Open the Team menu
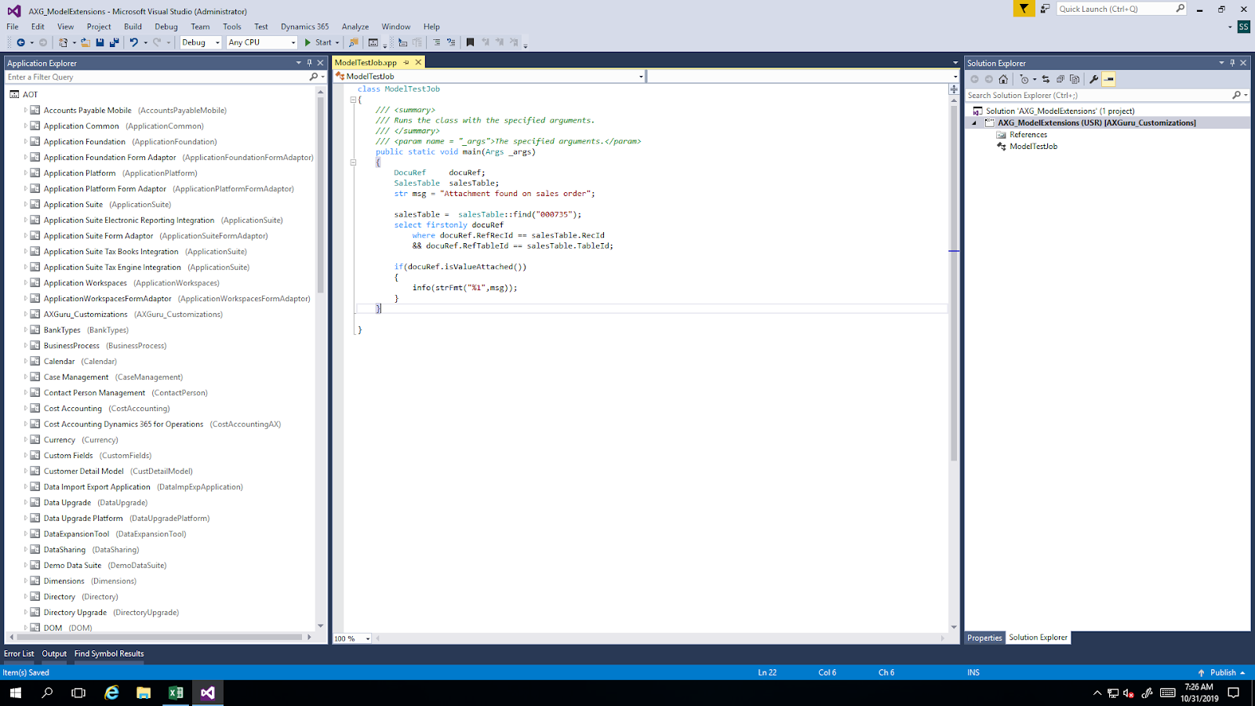The width and height of the screenshot is (1255, 706). point(200,27)
